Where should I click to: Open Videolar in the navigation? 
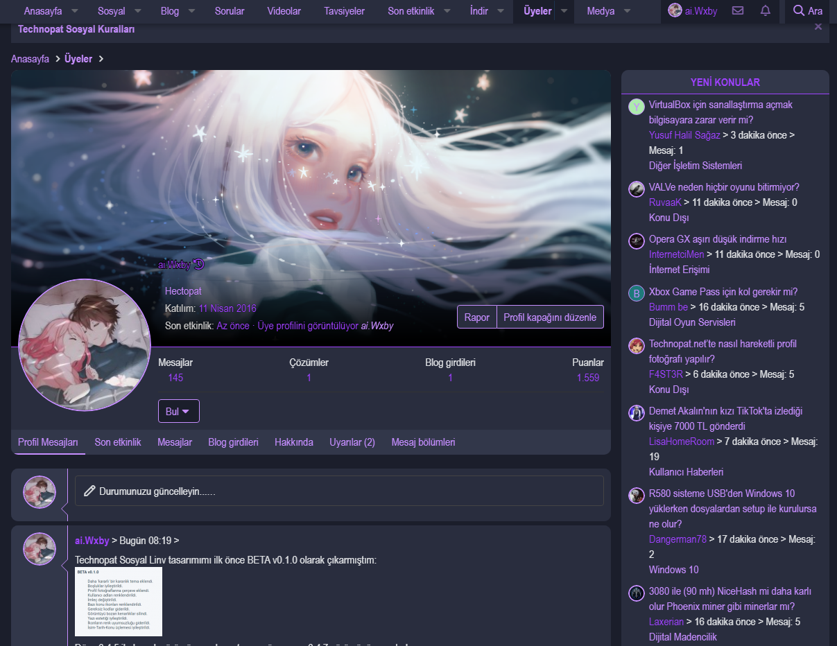tap(284, 11)
